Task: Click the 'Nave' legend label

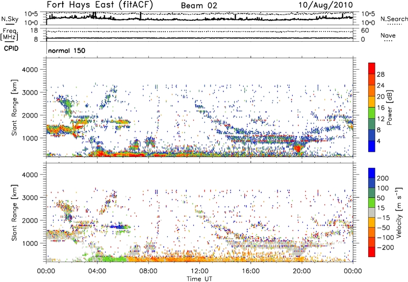Action: point(388,36)
